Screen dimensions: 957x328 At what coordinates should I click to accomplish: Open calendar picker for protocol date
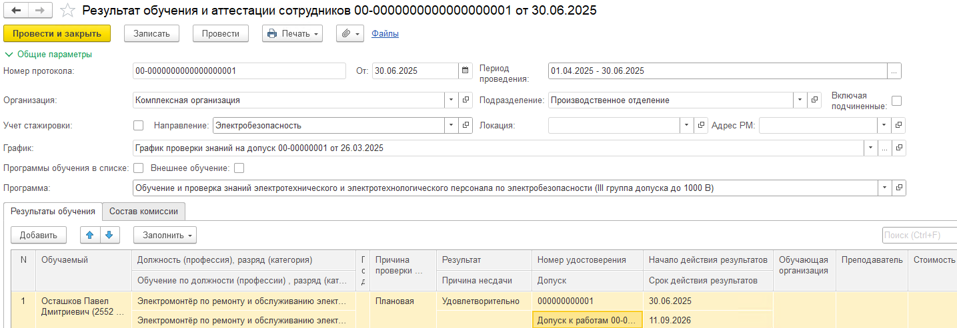(465, 71)
